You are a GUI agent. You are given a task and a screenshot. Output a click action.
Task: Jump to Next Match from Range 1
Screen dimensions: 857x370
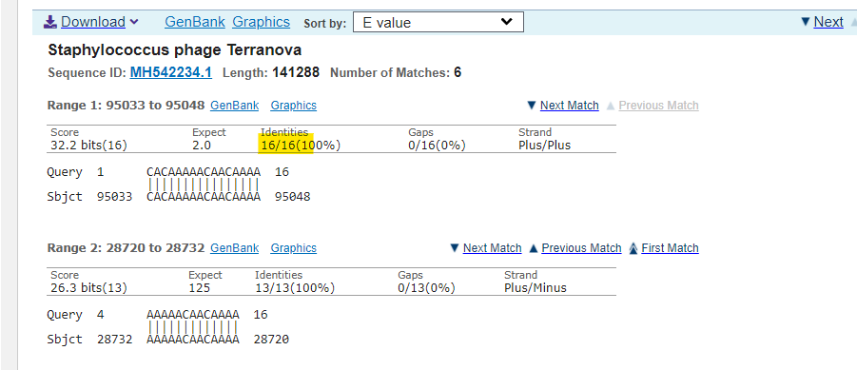click(x=570, y=106)
